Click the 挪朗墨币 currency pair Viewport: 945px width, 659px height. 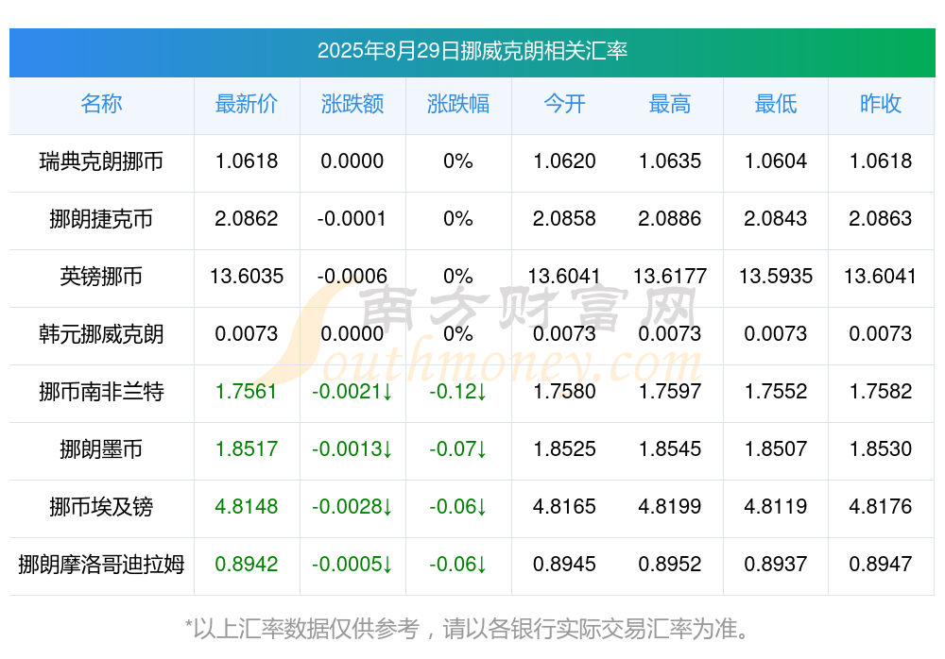point(101,449)
